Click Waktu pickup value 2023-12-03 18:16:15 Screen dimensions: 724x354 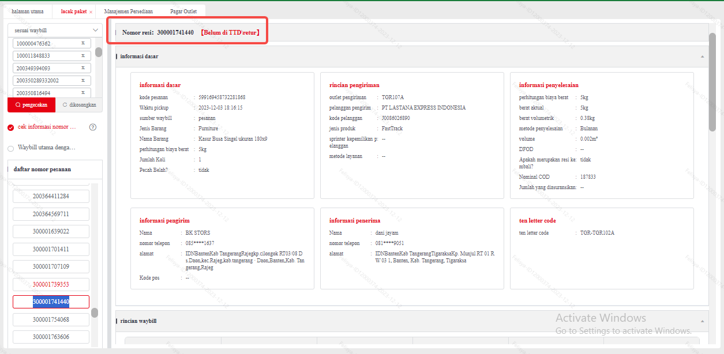tap(220, 108)
